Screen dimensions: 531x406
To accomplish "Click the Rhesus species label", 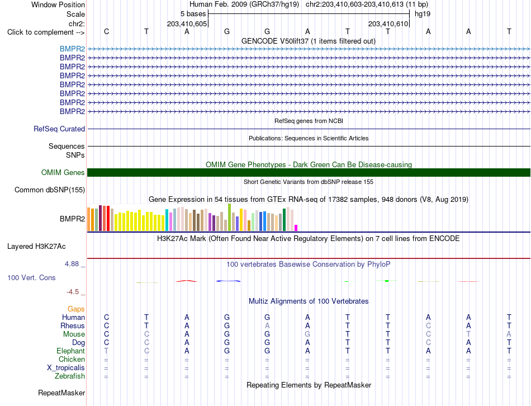I will tap(73, 325).
